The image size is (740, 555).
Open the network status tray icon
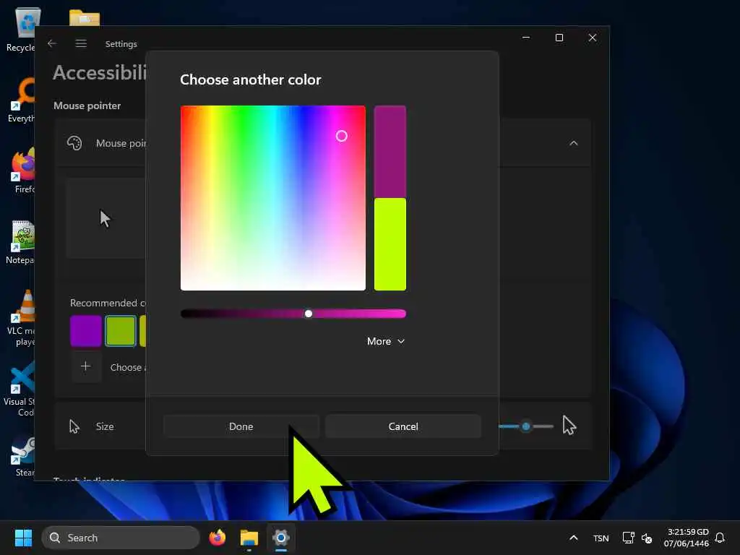pyautogui.click(x=628, y=538)
